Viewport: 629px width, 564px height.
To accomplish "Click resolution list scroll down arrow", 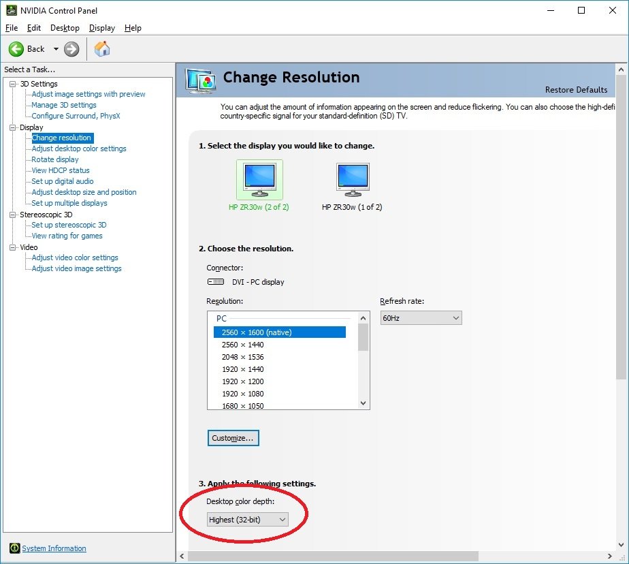I will [x=363, y=403].
